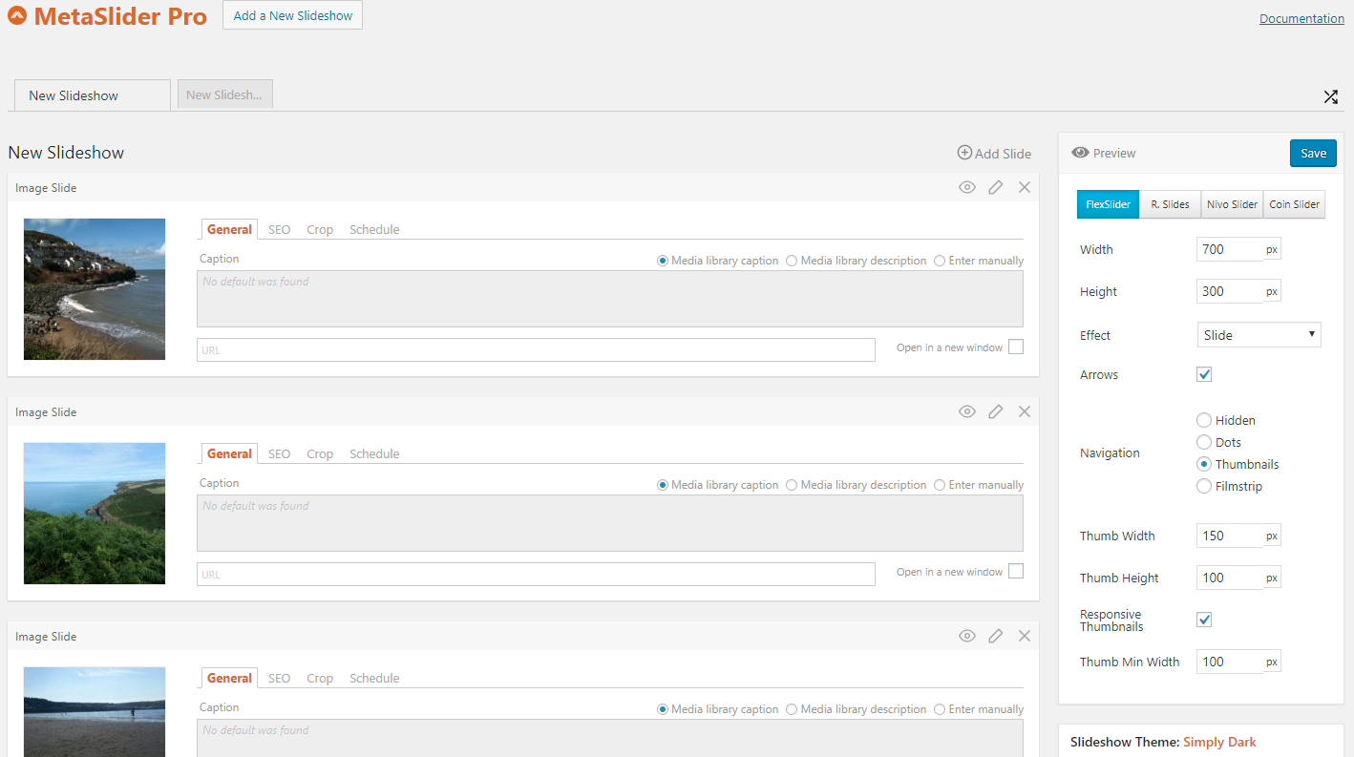Click Add a New Slideshow button
Viewport: 1354px width, 757px height.
[x=293, y=15]
